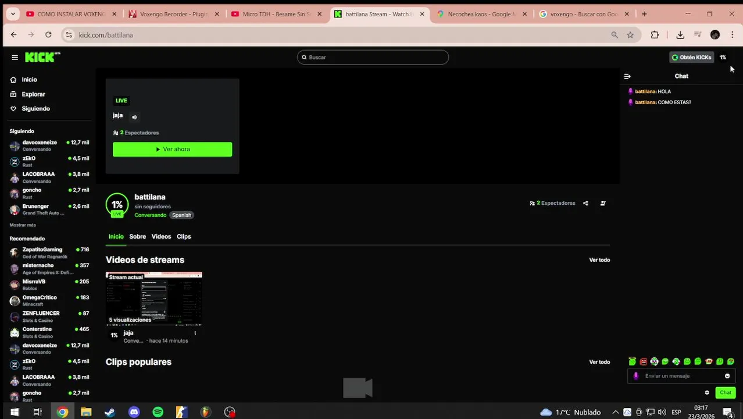Image resolution: width=743 pixels, height=419 pixels.
Task: Open Chrome extensions puzzle icon
Action: (x=655, y=35)
